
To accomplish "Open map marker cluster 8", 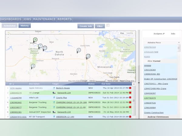I will (x=79, y=50).
